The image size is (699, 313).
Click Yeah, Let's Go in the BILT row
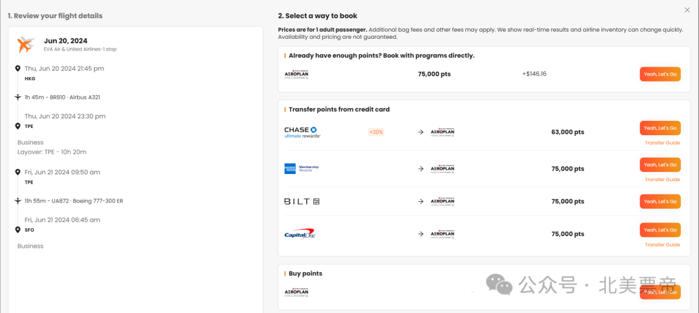[x=660, y=201]
